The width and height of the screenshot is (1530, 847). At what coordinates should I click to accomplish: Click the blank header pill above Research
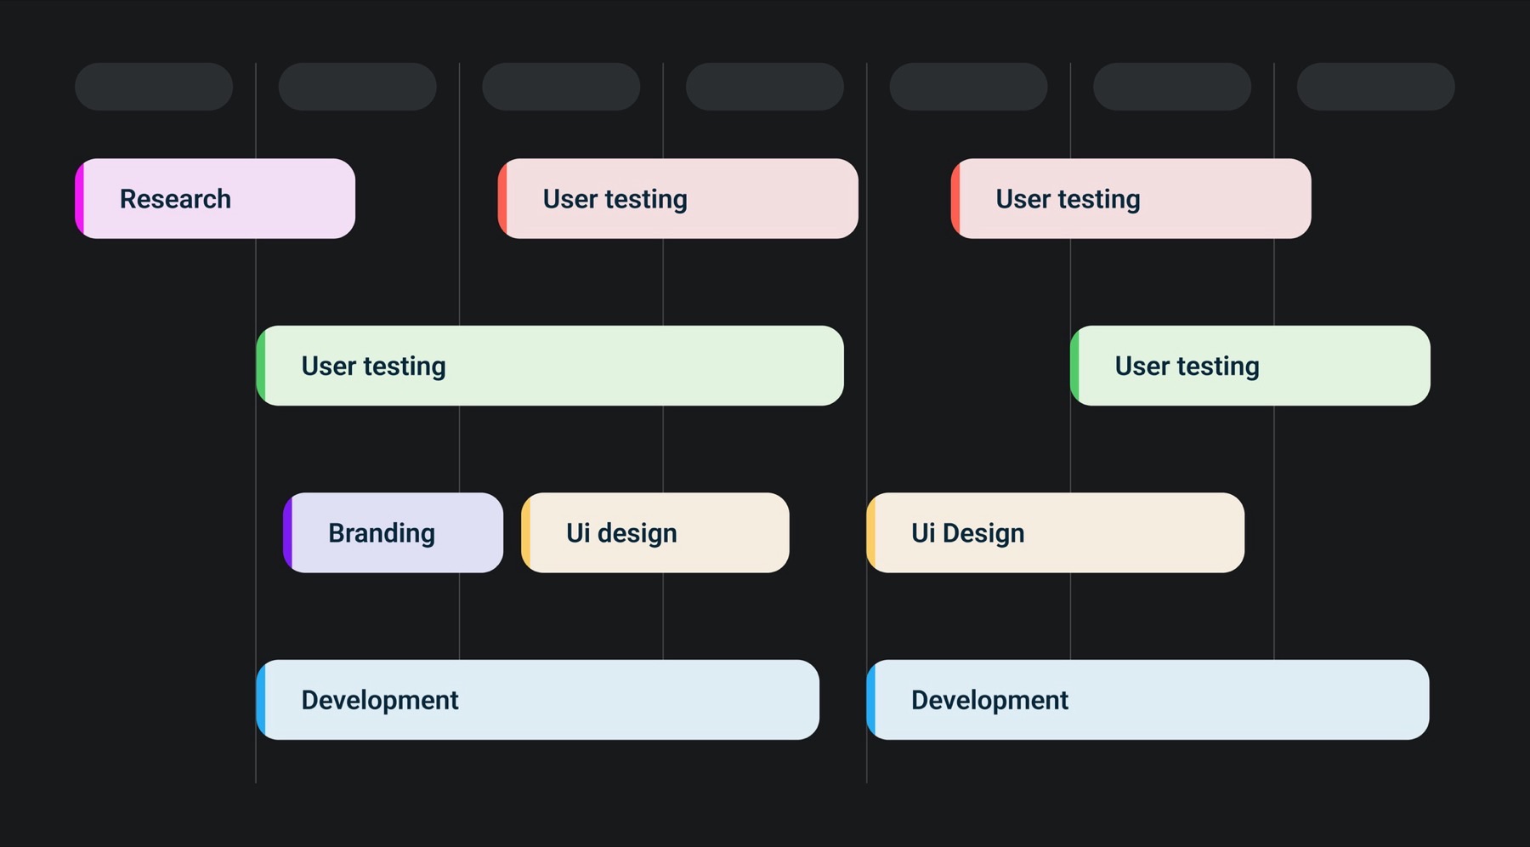[154, 86]
